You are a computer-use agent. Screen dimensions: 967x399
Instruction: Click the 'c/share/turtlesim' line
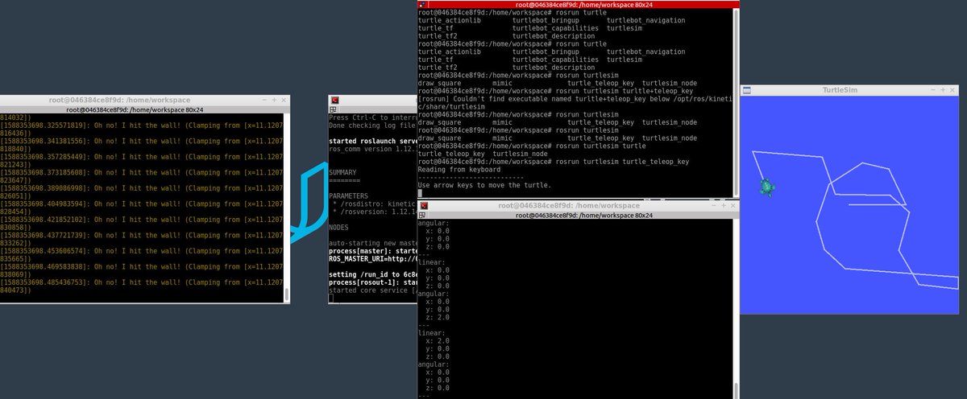(451, 107)
